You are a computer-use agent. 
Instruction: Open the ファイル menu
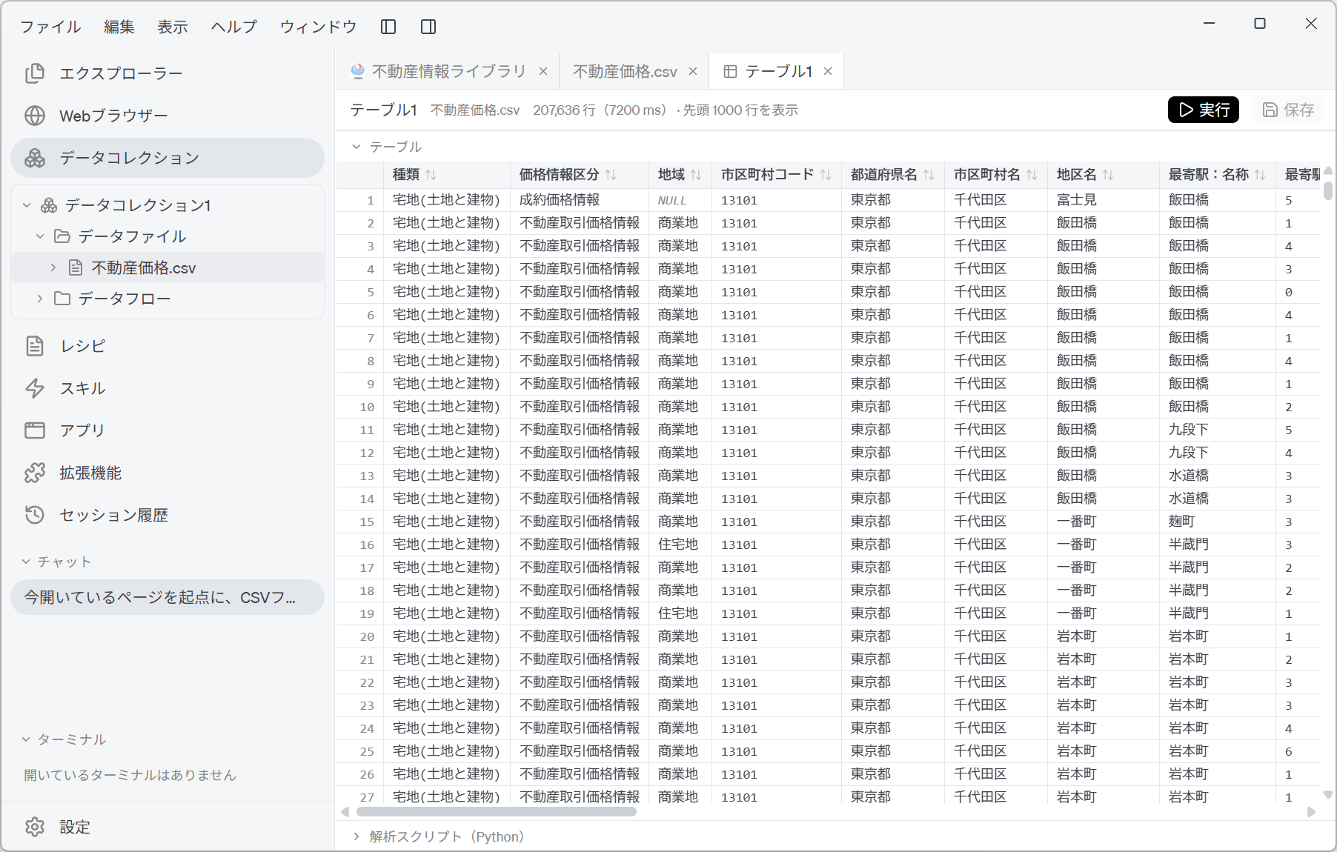[50, 27]
